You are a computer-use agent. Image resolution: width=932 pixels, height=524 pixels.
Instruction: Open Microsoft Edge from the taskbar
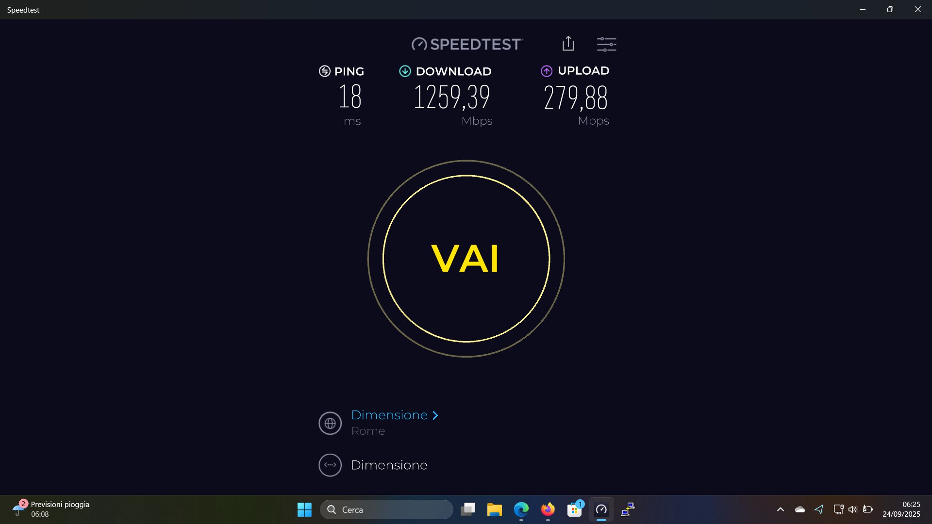point(521,509)
